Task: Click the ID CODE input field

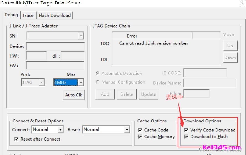Action: [205, 73]
